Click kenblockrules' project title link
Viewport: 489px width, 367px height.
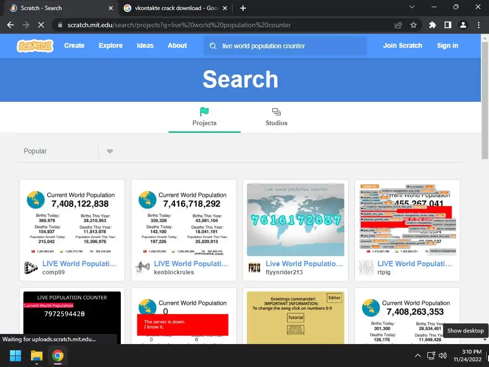pyautogui.click(x=191, y=264)
